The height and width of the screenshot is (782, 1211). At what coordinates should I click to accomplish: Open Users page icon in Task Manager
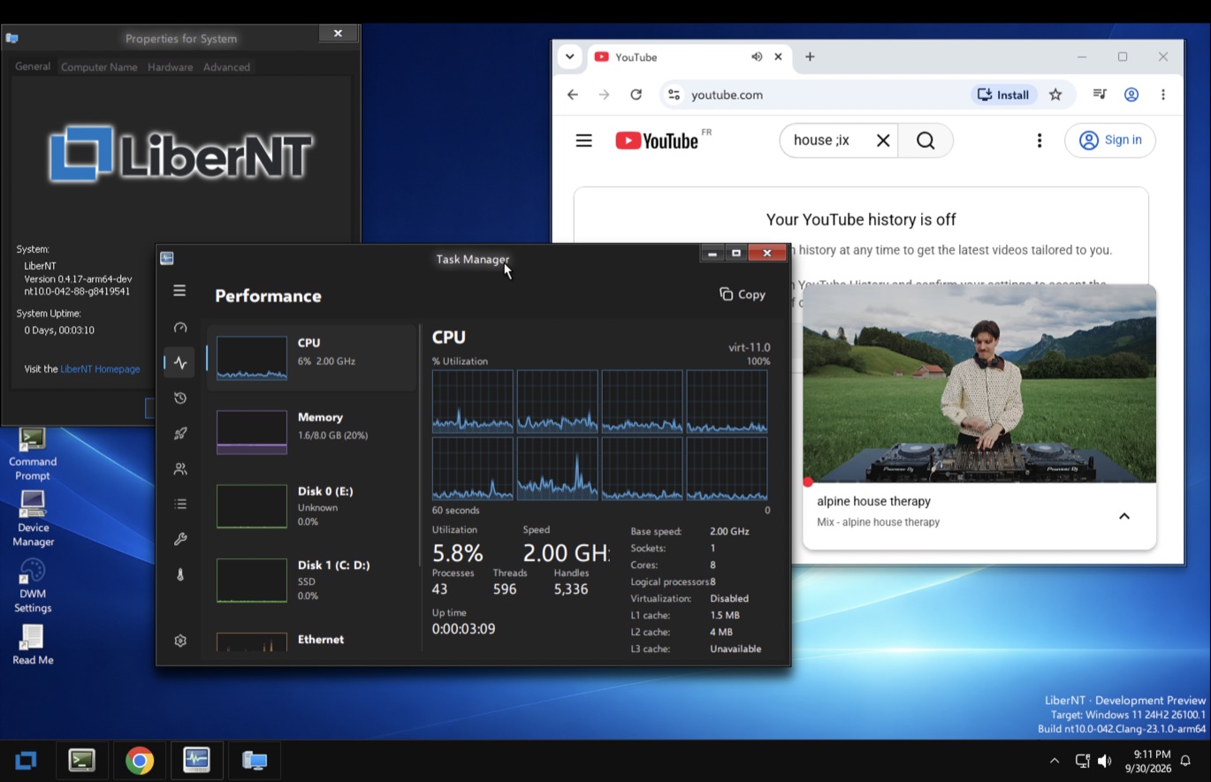click(180, 468)
